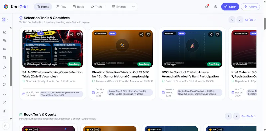Click the Junior Boys & Girls eligibility pill
The image size is (266, 131).
pos(130,93)
